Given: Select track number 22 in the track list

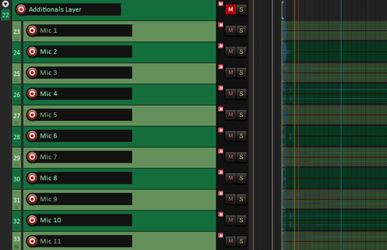Looking at the screenshot, I should 6,15.
